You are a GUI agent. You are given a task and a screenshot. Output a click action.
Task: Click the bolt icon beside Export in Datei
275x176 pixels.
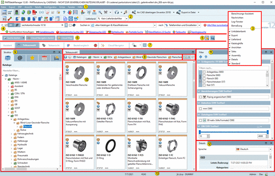(x=179, y=12)
